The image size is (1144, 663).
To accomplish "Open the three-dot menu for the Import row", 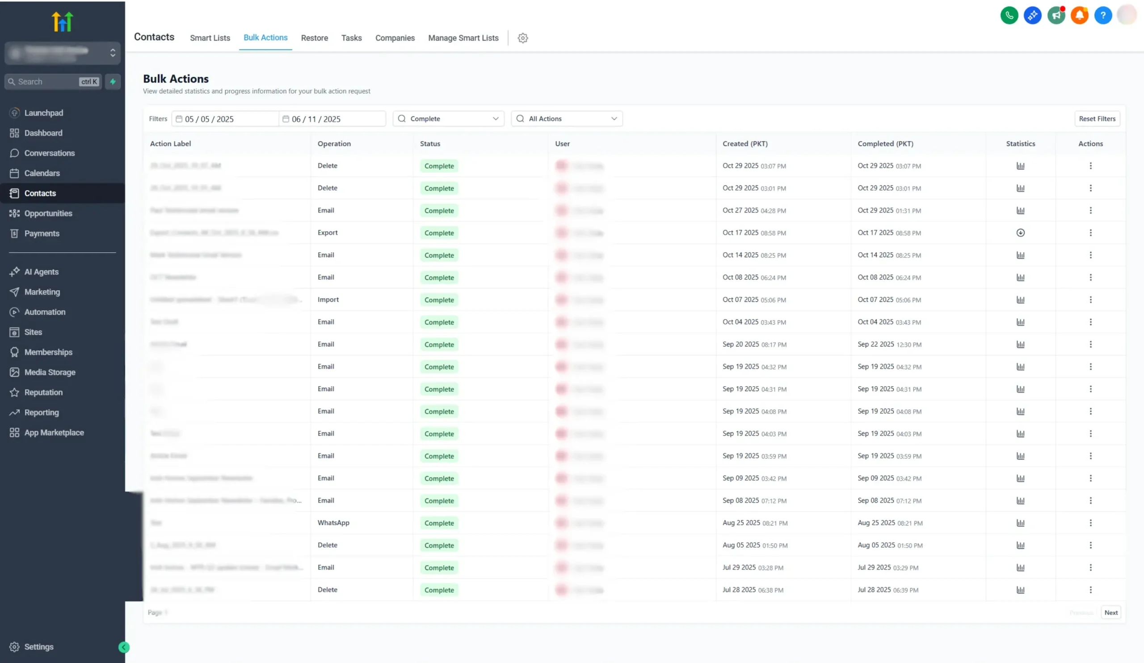I will coord(1090,300).
